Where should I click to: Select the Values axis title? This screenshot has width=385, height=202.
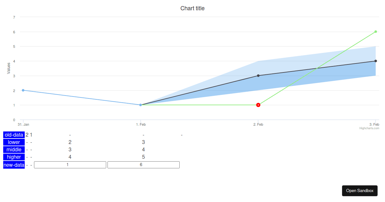(x=9, y=68)
